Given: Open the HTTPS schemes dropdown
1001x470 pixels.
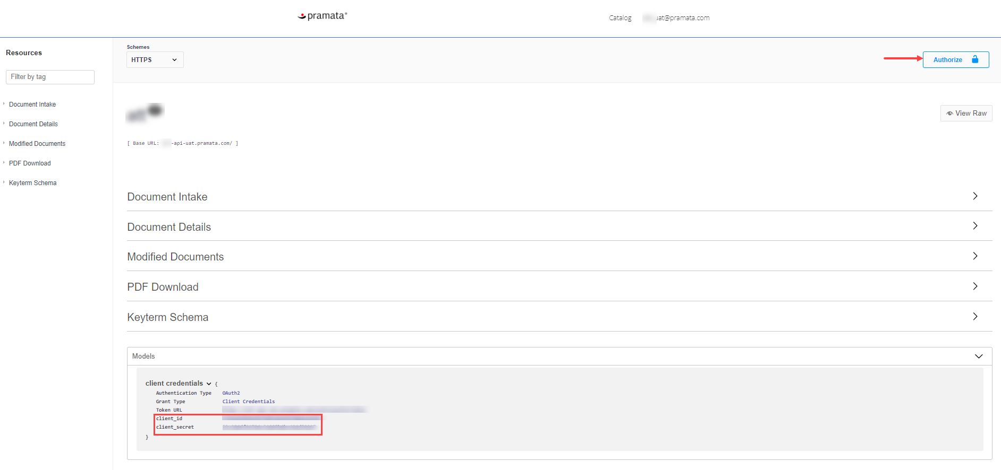Looking at the screenshot, I should tap(155, 59).
